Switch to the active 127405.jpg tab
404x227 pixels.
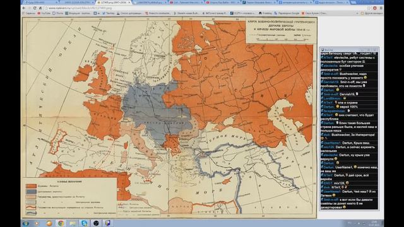coord(114,3)
